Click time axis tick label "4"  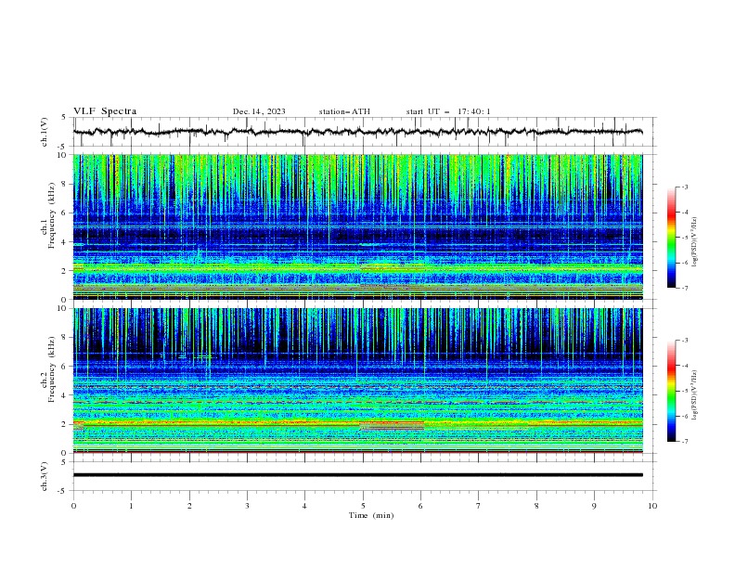coord(304,506)
